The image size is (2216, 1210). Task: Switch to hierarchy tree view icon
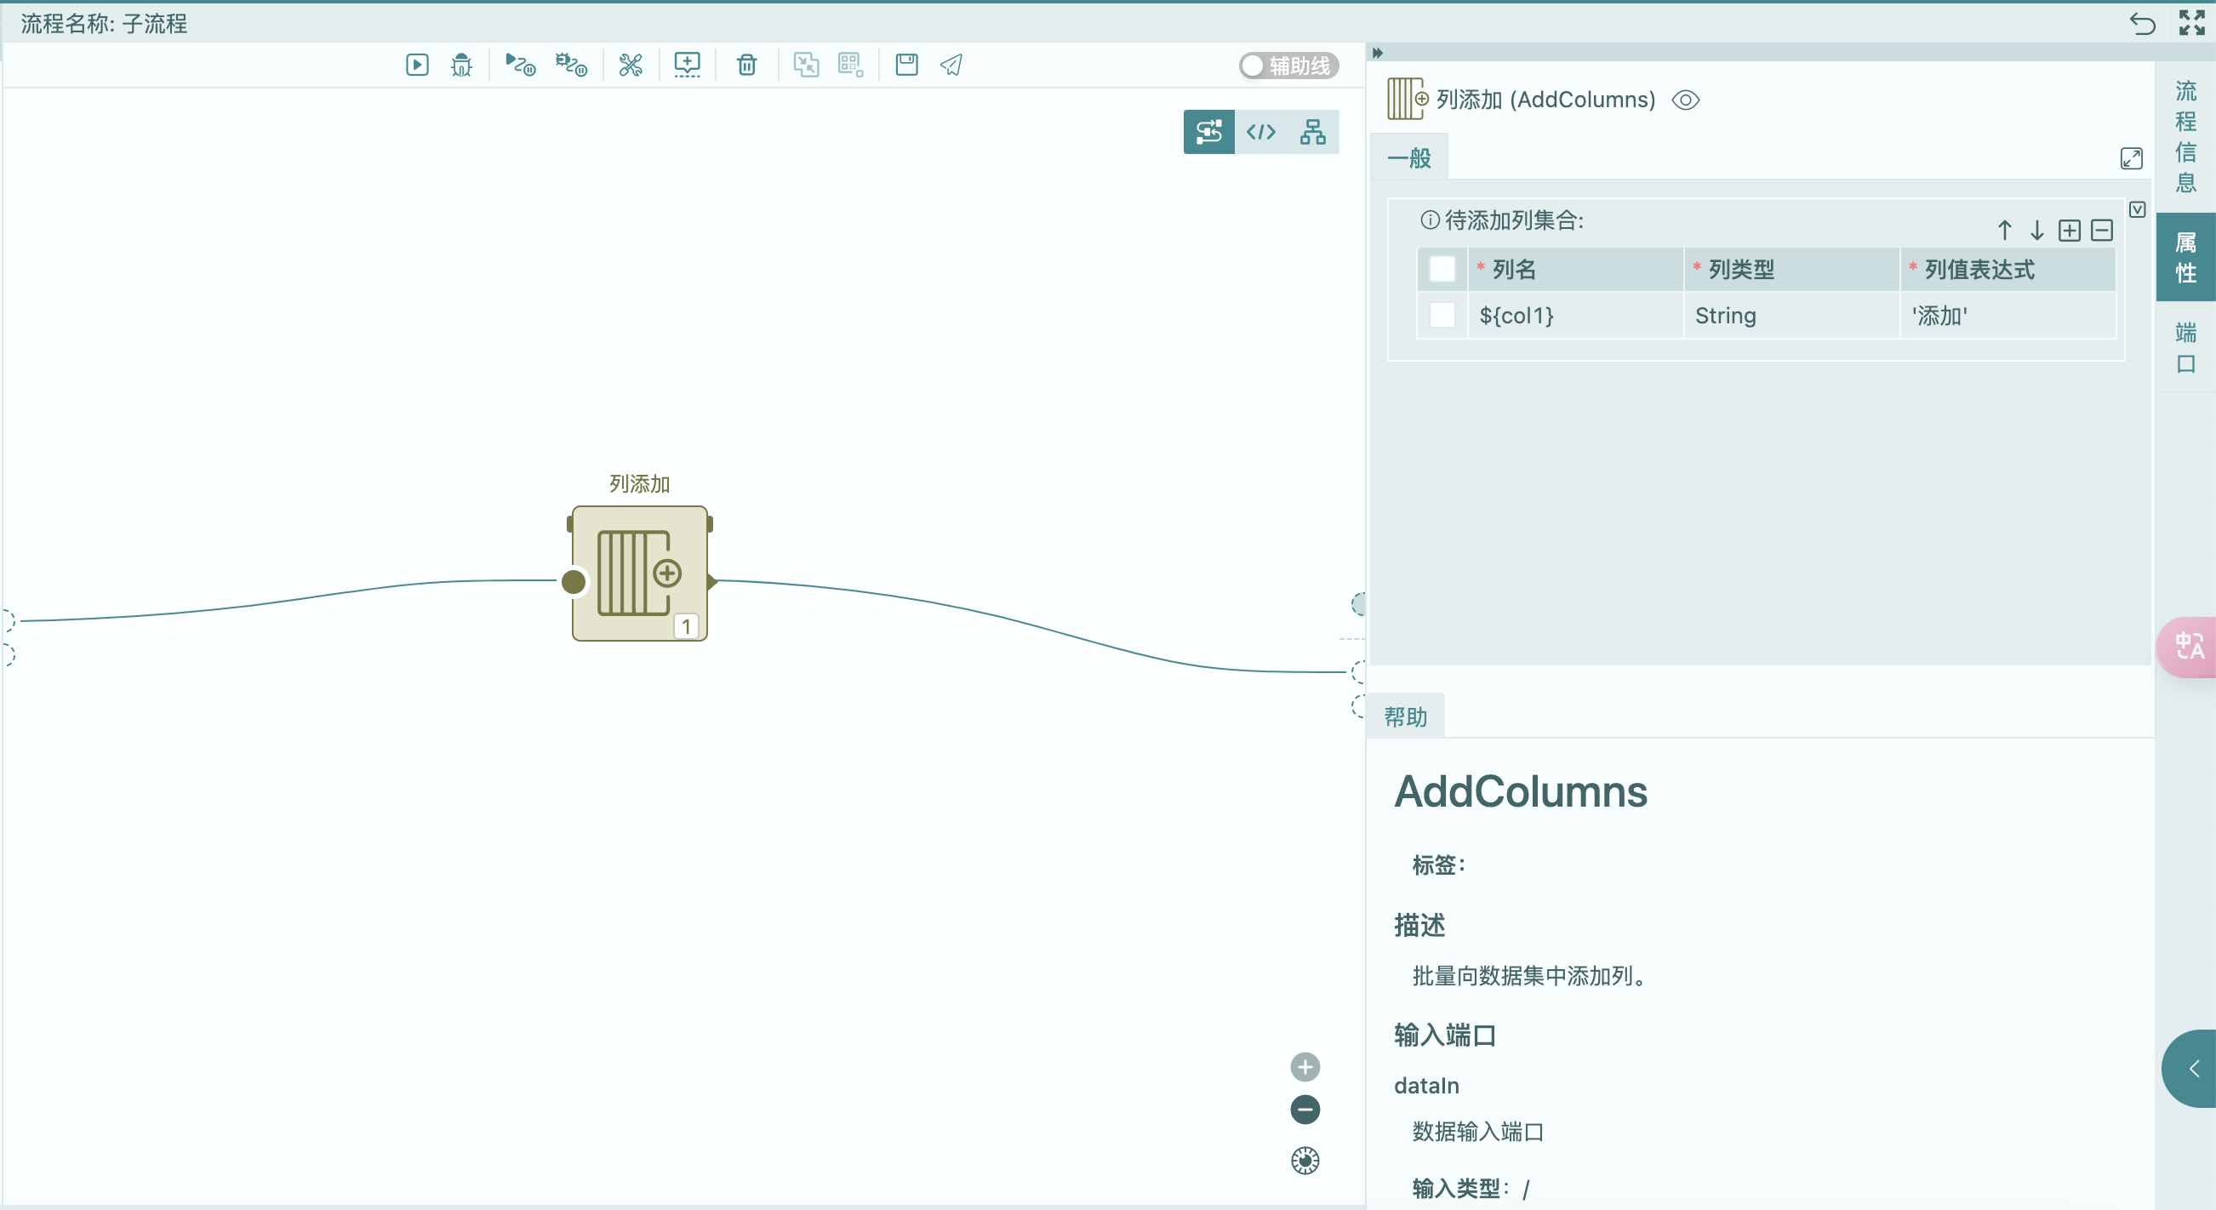tap(1313, 132)
